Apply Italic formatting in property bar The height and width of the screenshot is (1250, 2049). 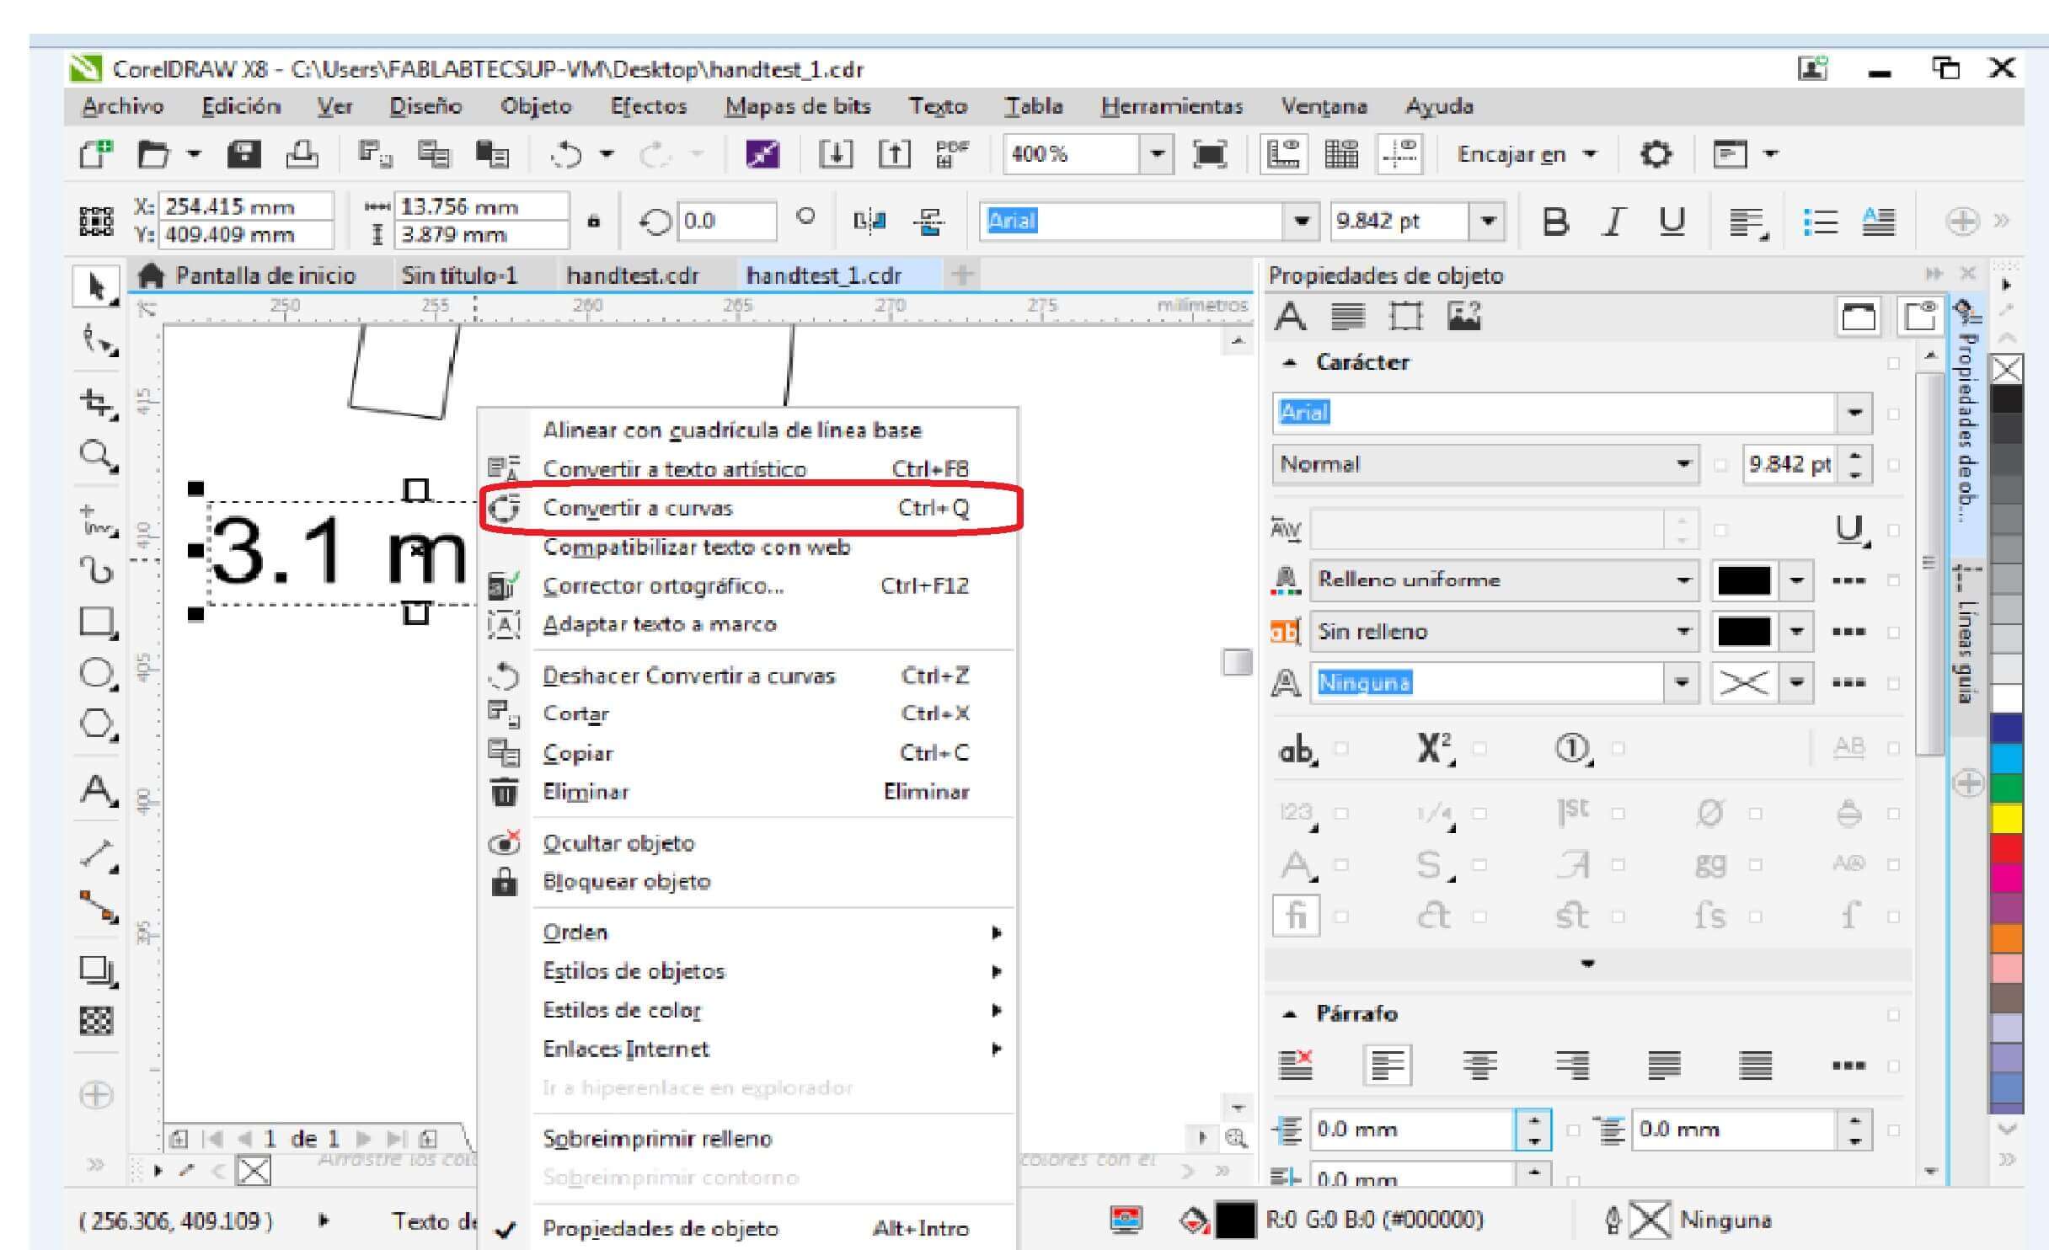pos(1613,222)
